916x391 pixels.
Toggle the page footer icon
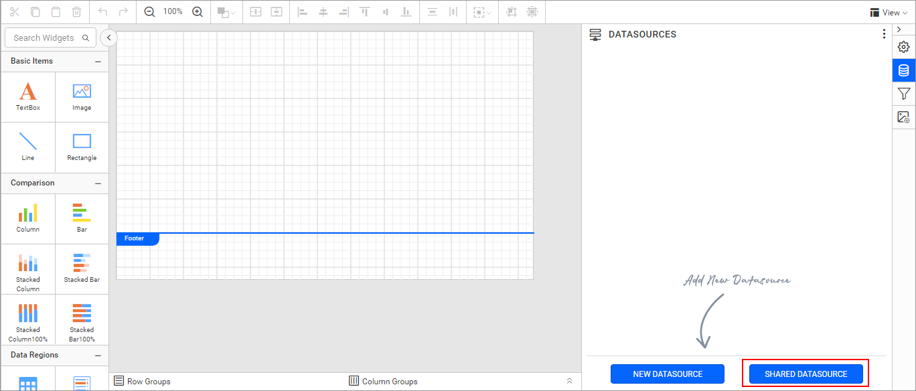click(x=277, y=12)
